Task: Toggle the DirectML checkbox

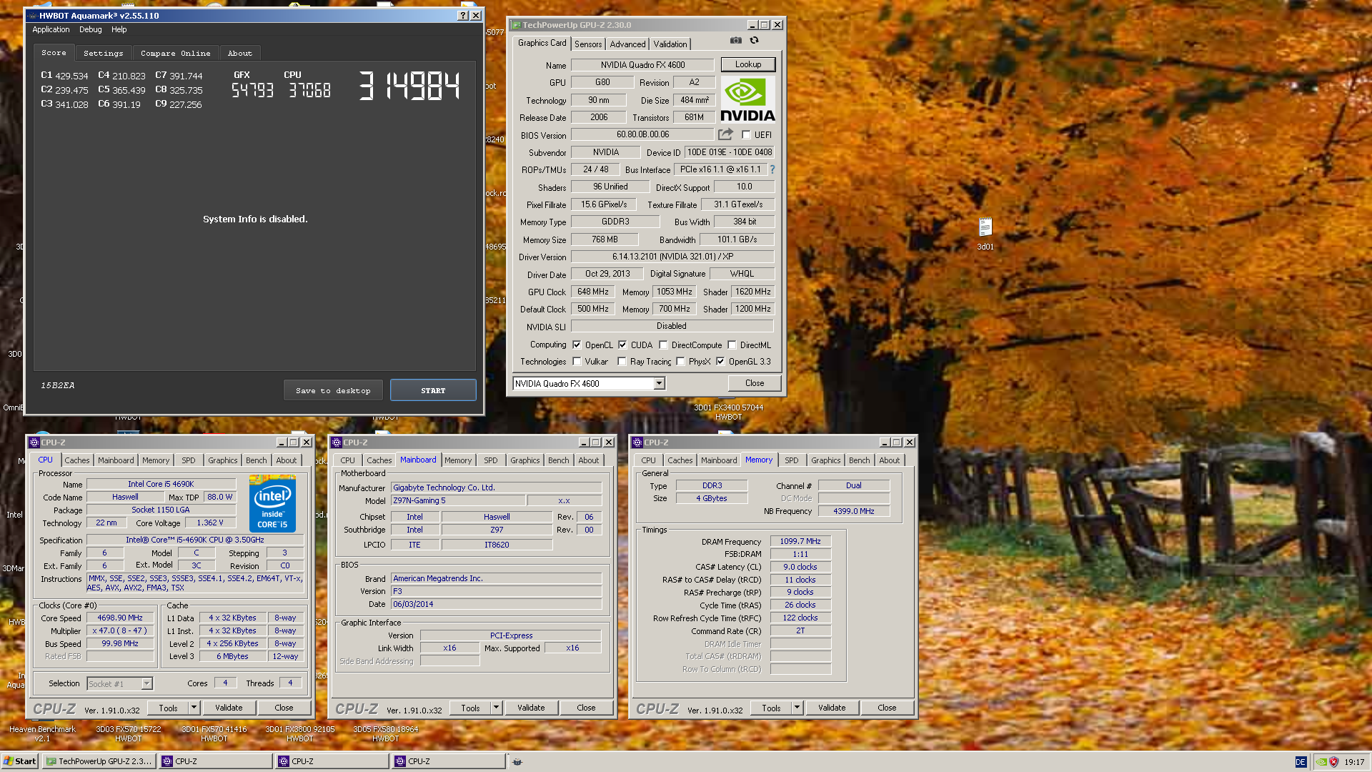Action: click(x=732, y=345)
